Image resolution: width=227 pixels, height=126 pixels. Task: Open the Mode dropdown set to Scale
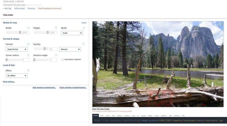72,33
